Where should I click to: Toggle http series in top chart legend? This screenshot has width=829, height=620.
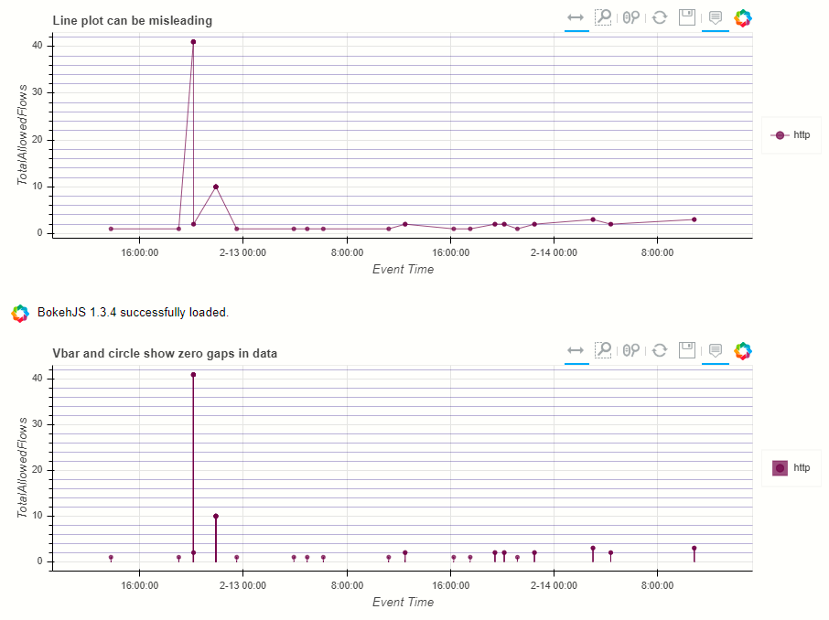point(791,135)
